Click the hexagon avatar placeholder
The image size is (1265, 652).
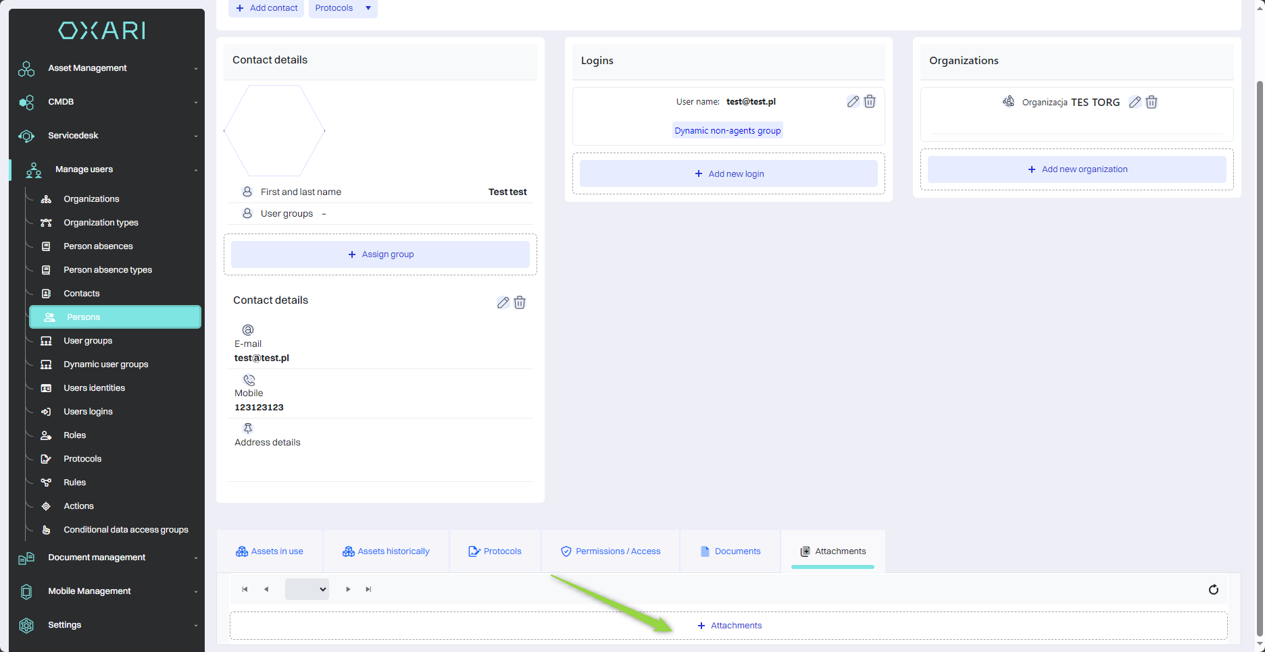(274, 131)
